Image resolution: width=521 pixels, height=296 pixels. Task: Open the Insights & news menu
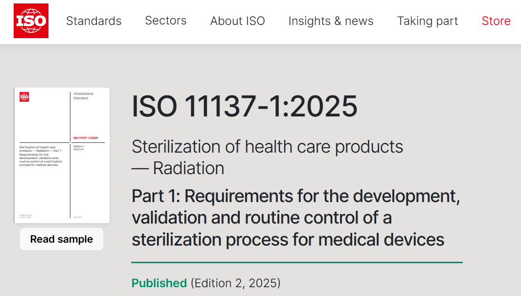coord(331,21)
